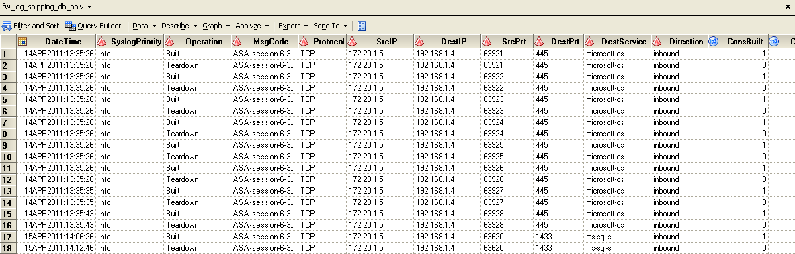Click the numeric-type icon of ConsBuilt column
Screen dimensions: 795x254
[713, 42]
